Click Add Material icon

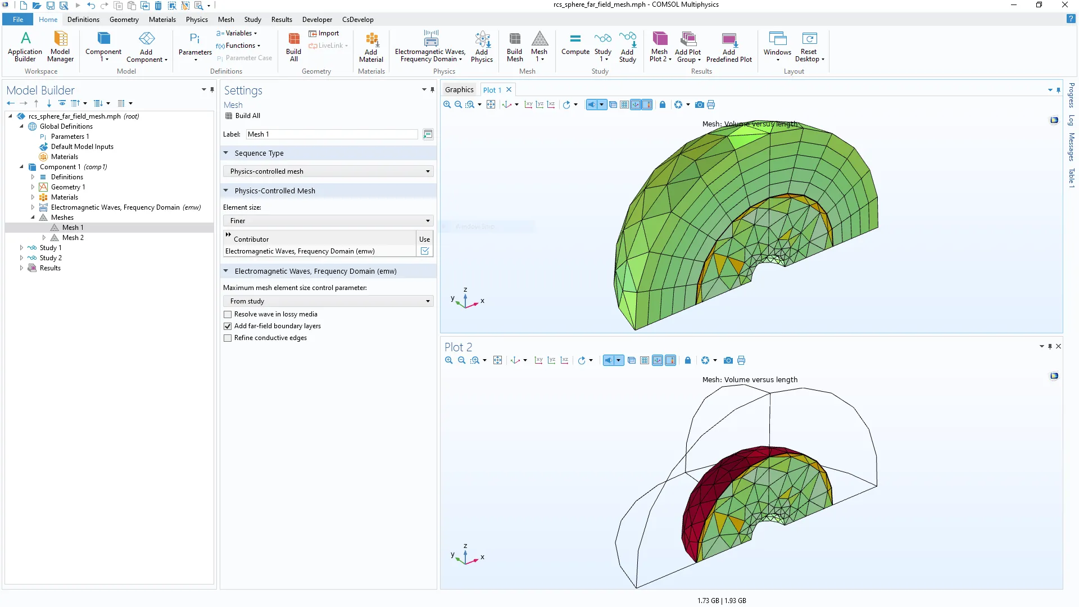tap(371, 38)
